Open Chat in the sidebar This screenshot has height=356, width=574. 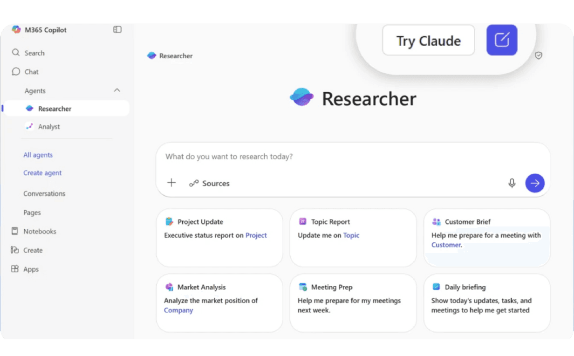click(x=31, y=72)
